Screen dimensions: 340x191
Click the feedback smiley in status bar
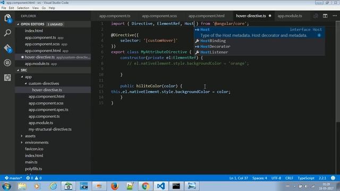(x=333, y=178)
